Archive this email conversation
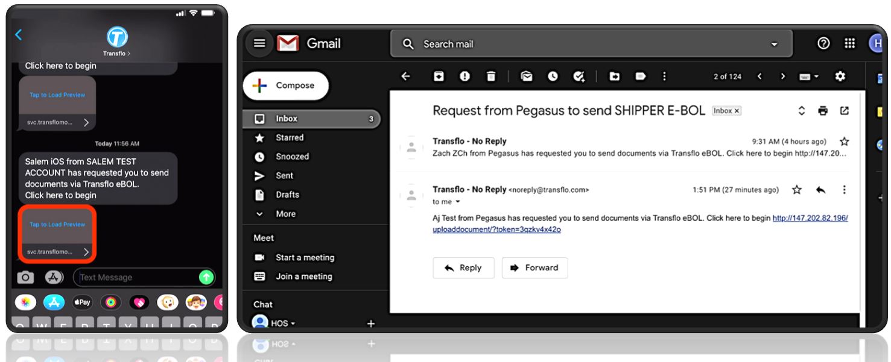 coord(439,76)
